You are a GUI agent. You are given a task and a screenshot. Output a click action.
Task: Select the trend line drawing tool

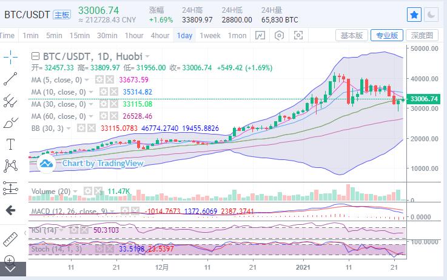10,79
